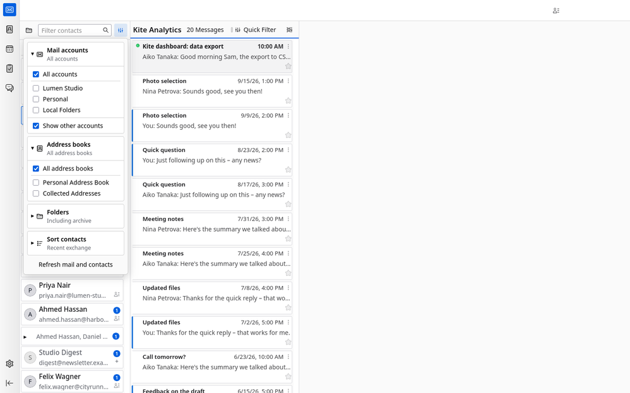Click address book icon on Priya Nair card
630x393 pixels.
117,294
